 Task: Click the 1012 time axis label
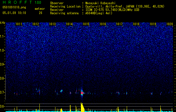36,24
